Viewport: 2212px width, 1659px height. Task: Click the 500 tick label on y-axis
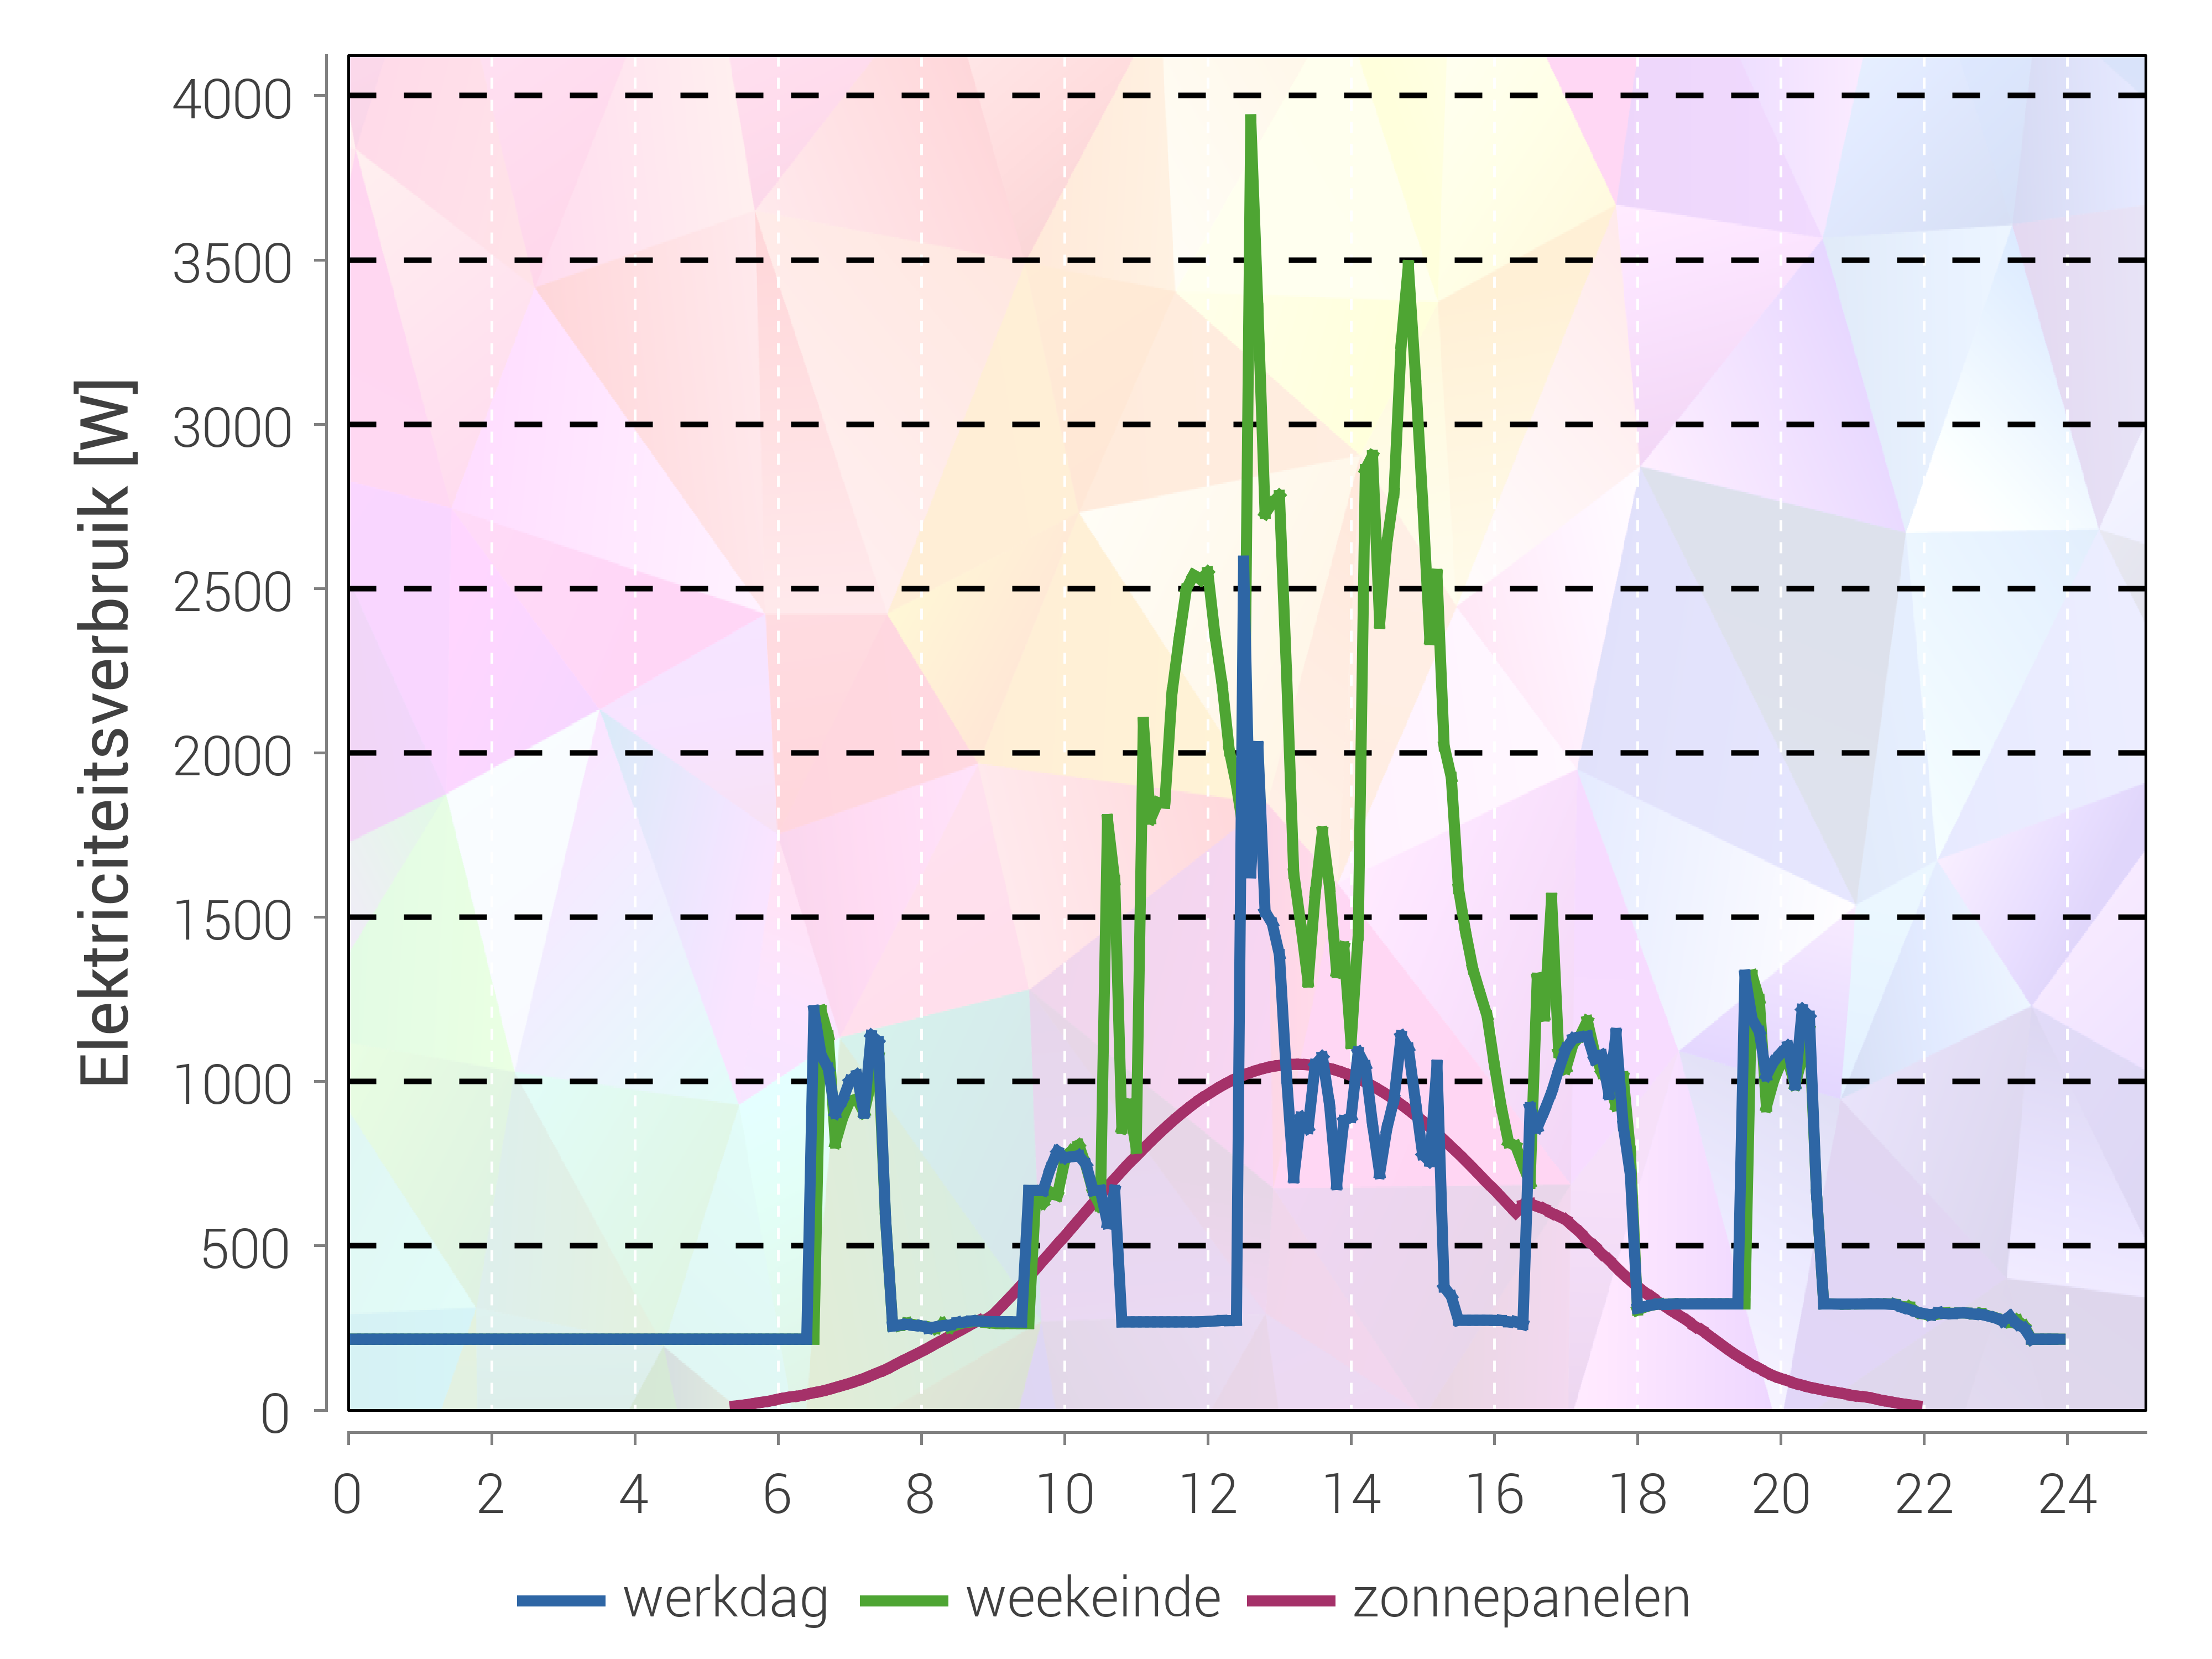246,1250
